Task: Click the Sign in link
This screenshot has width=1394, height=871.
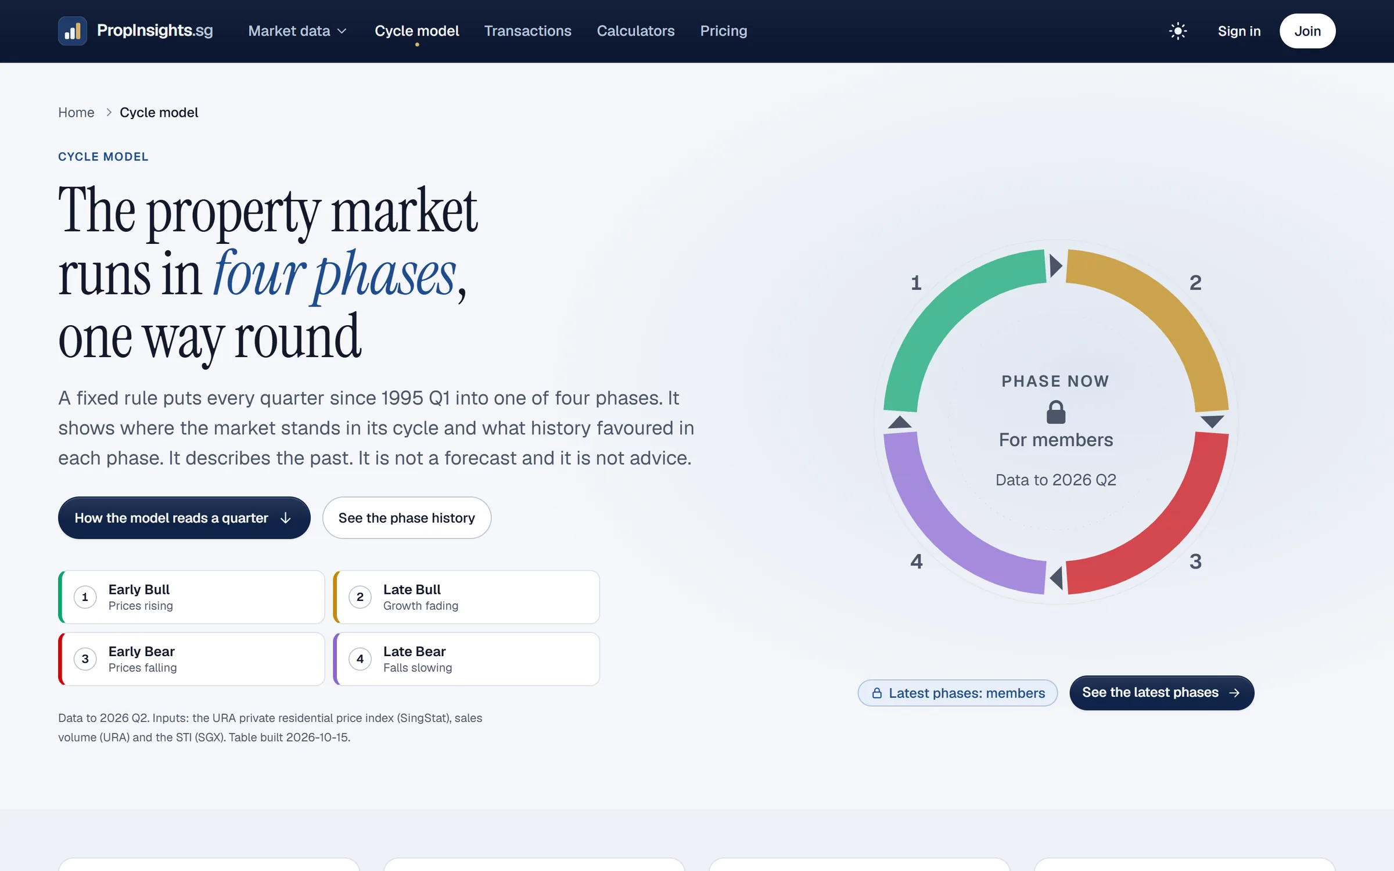Action: pos(1239,31)
